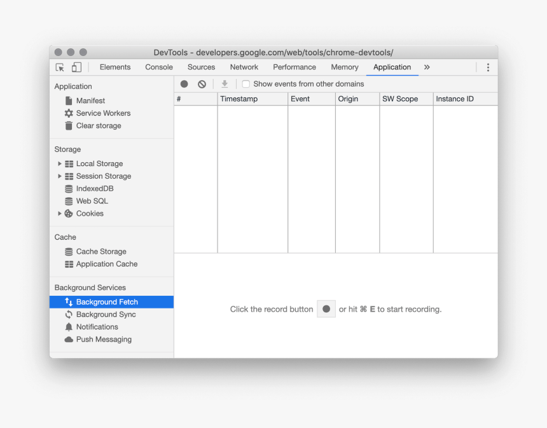Image resolution: width=547 pixels, height=428 pixels.
Task: Expand the Session Storage tree item
Action: pos(59,176)
